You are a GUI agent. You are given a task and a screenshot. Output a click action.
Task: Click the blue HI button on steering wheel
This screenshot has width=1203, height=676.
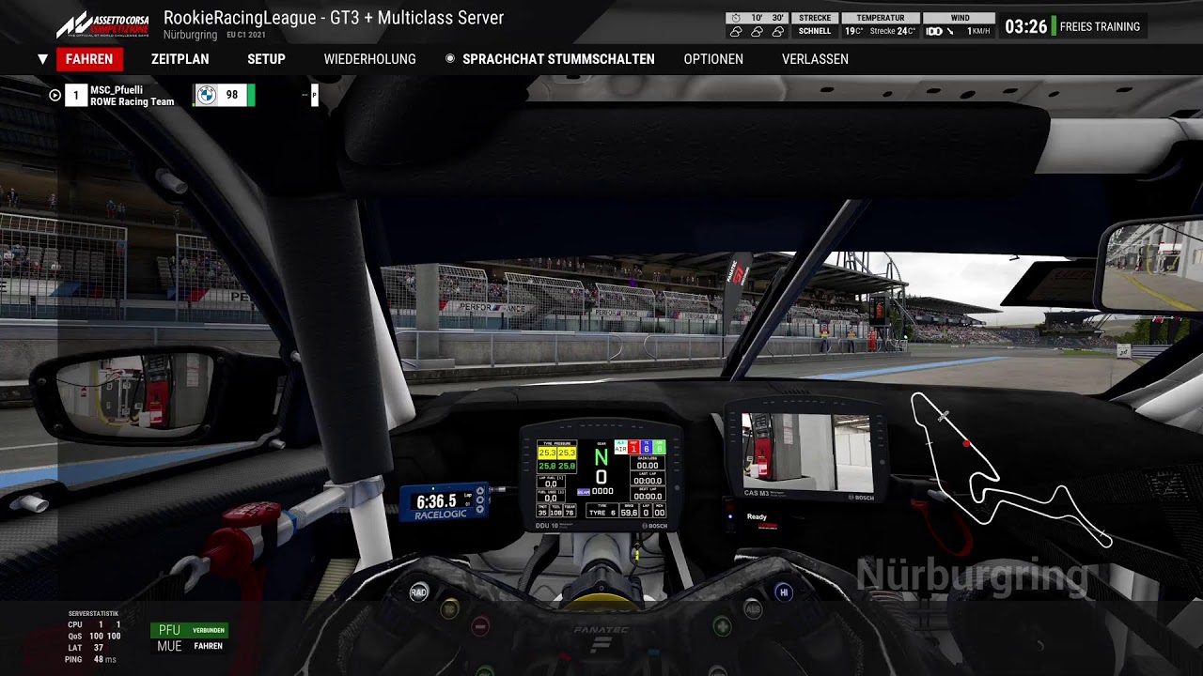(784, 591)
